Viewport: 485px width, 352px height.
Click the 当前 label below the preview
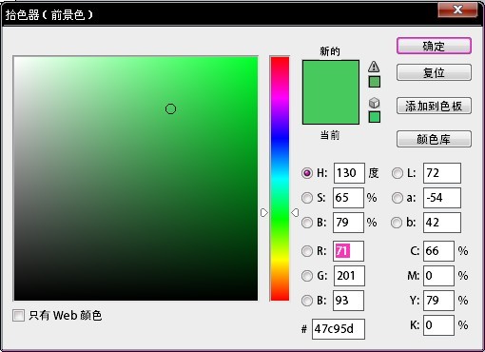click(x=330, y=135)
